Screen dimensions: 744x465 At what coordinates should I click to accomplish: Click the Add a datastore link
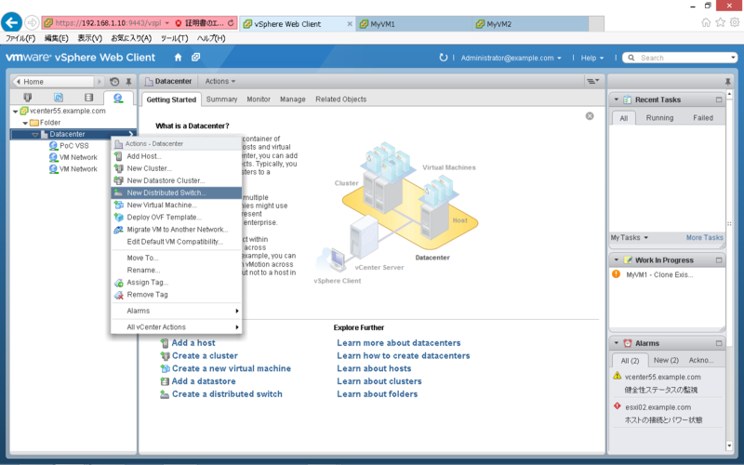(204, 381)
